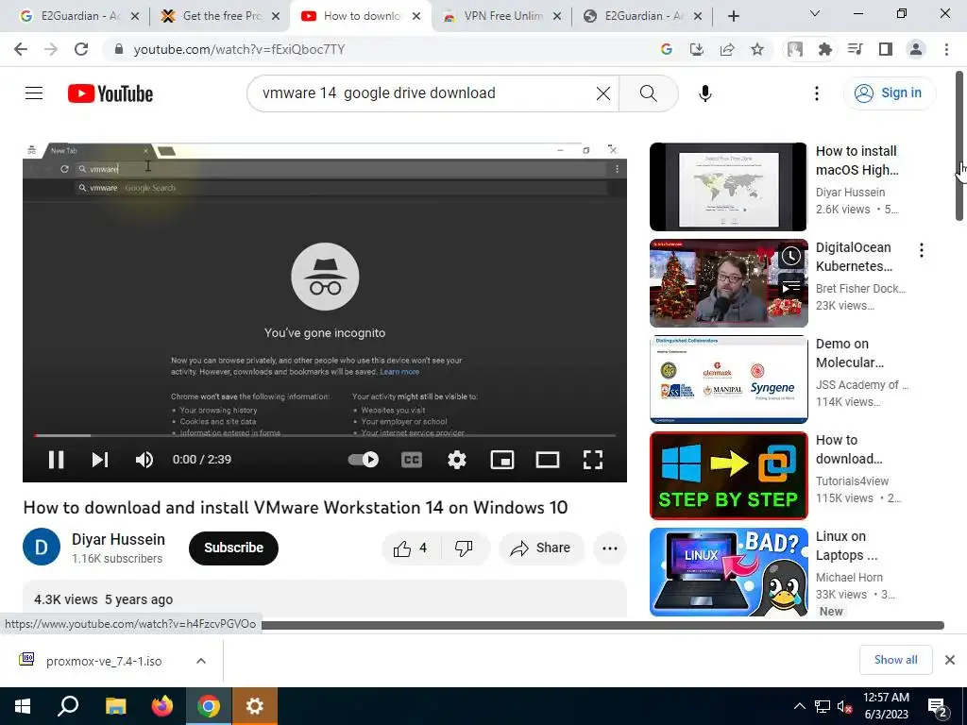Expand options for proxmox-ve_7.4-1.iso download

pyautogui.click(x=201, y=661)
